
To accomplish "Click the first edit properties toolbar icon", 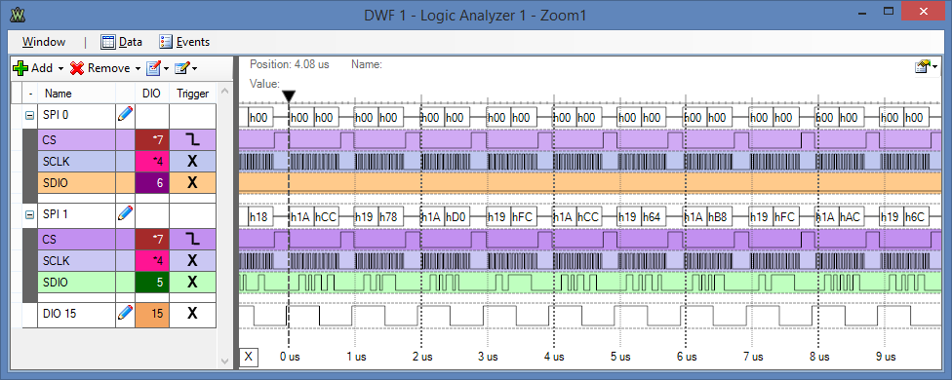I will click(x=153, y=68).
